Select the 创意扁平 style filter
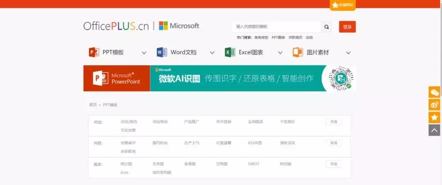 point(128,143)
